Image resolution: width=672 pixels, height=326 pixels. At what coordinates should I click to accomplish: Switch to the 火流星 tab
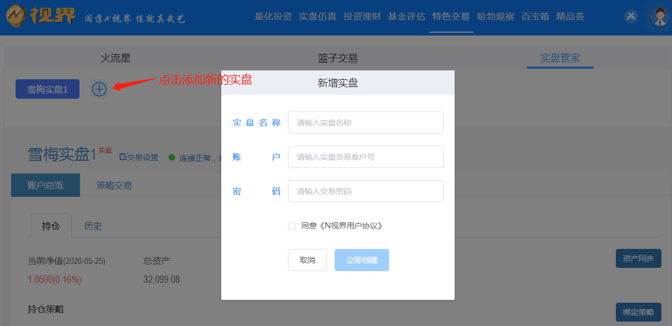click(x=116, y=58)
